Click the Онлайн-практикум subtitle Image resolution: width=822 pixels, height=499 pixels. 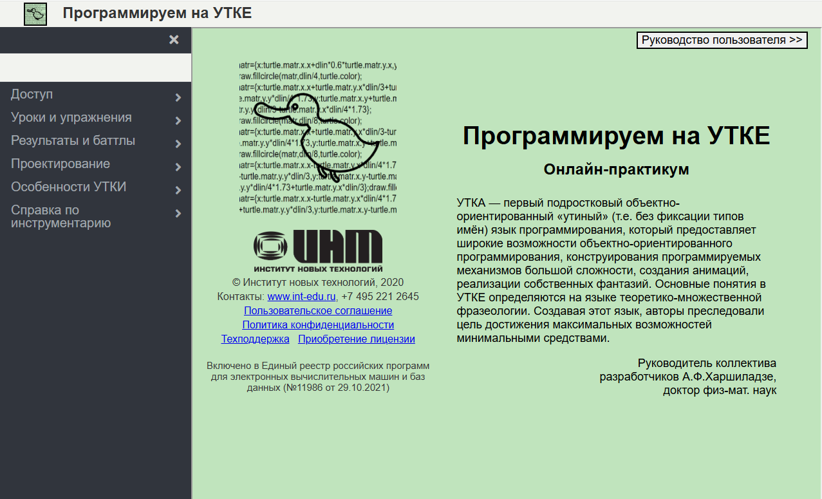click(616, 169)
